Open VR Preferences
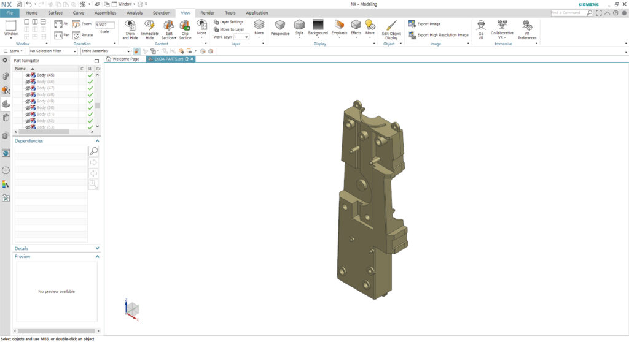Viewport: 629px width, 342px height. [x=526, y=29]
